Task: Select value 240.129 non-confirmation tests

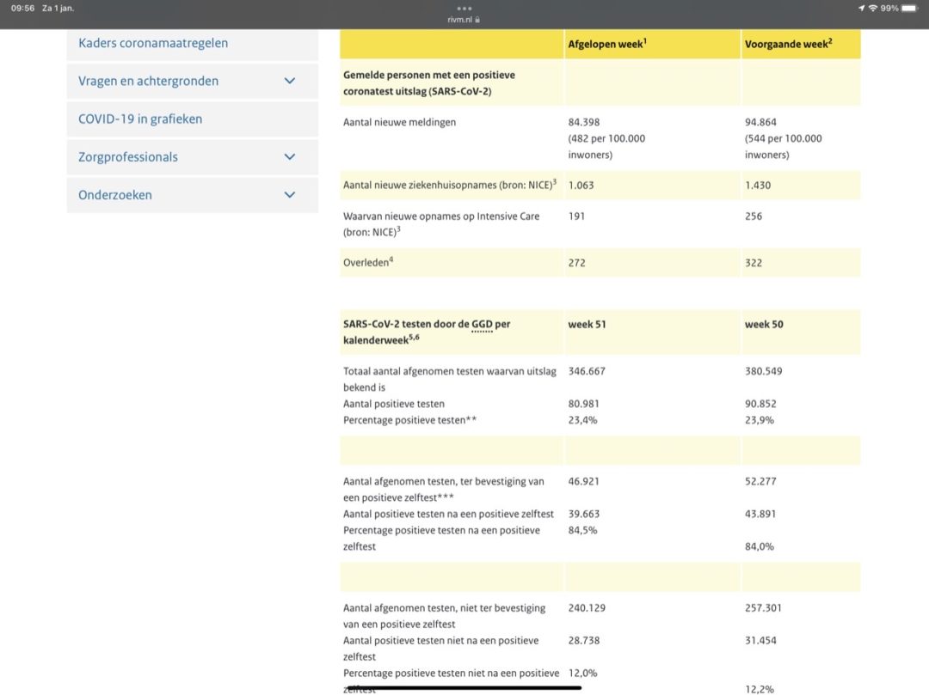Action: tap(587, 608)
